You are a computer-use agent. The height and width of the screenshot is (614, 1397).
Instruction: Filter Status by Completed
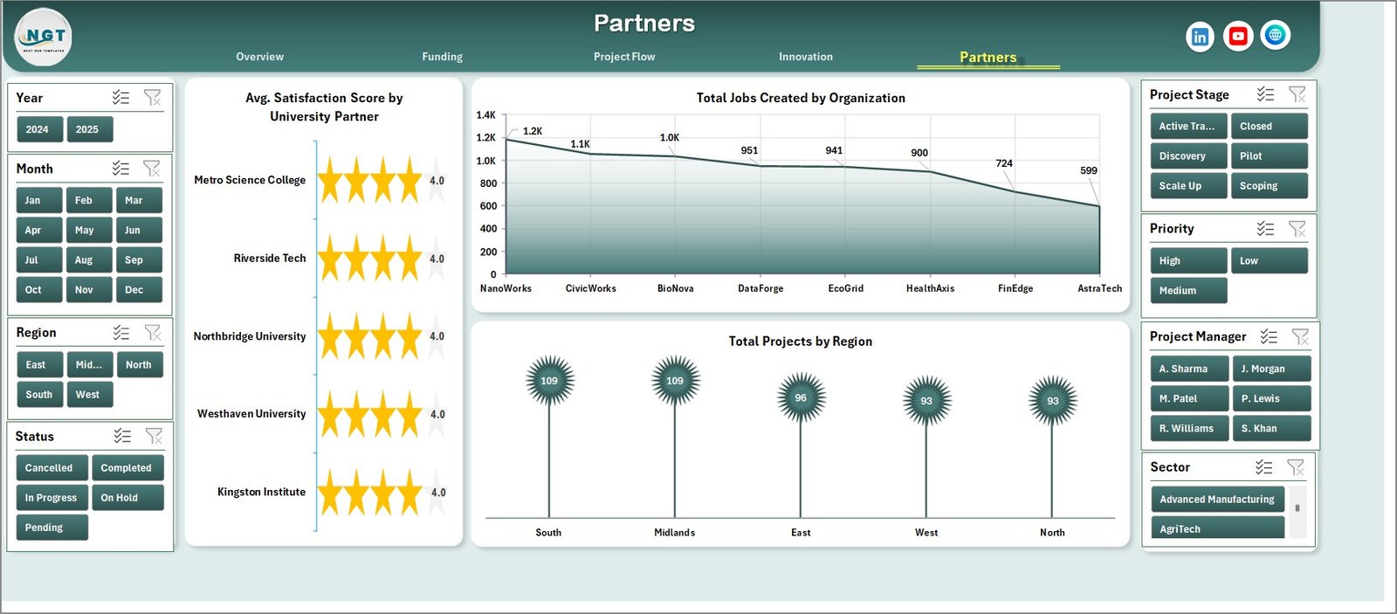click(127, 467)
